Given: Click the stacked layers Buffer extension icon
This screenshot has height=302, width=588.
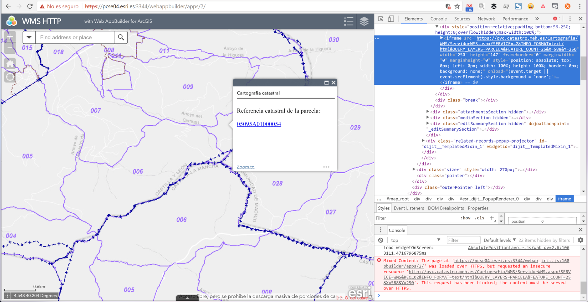Looking at the screenshot, I should (x=494, y=6).
